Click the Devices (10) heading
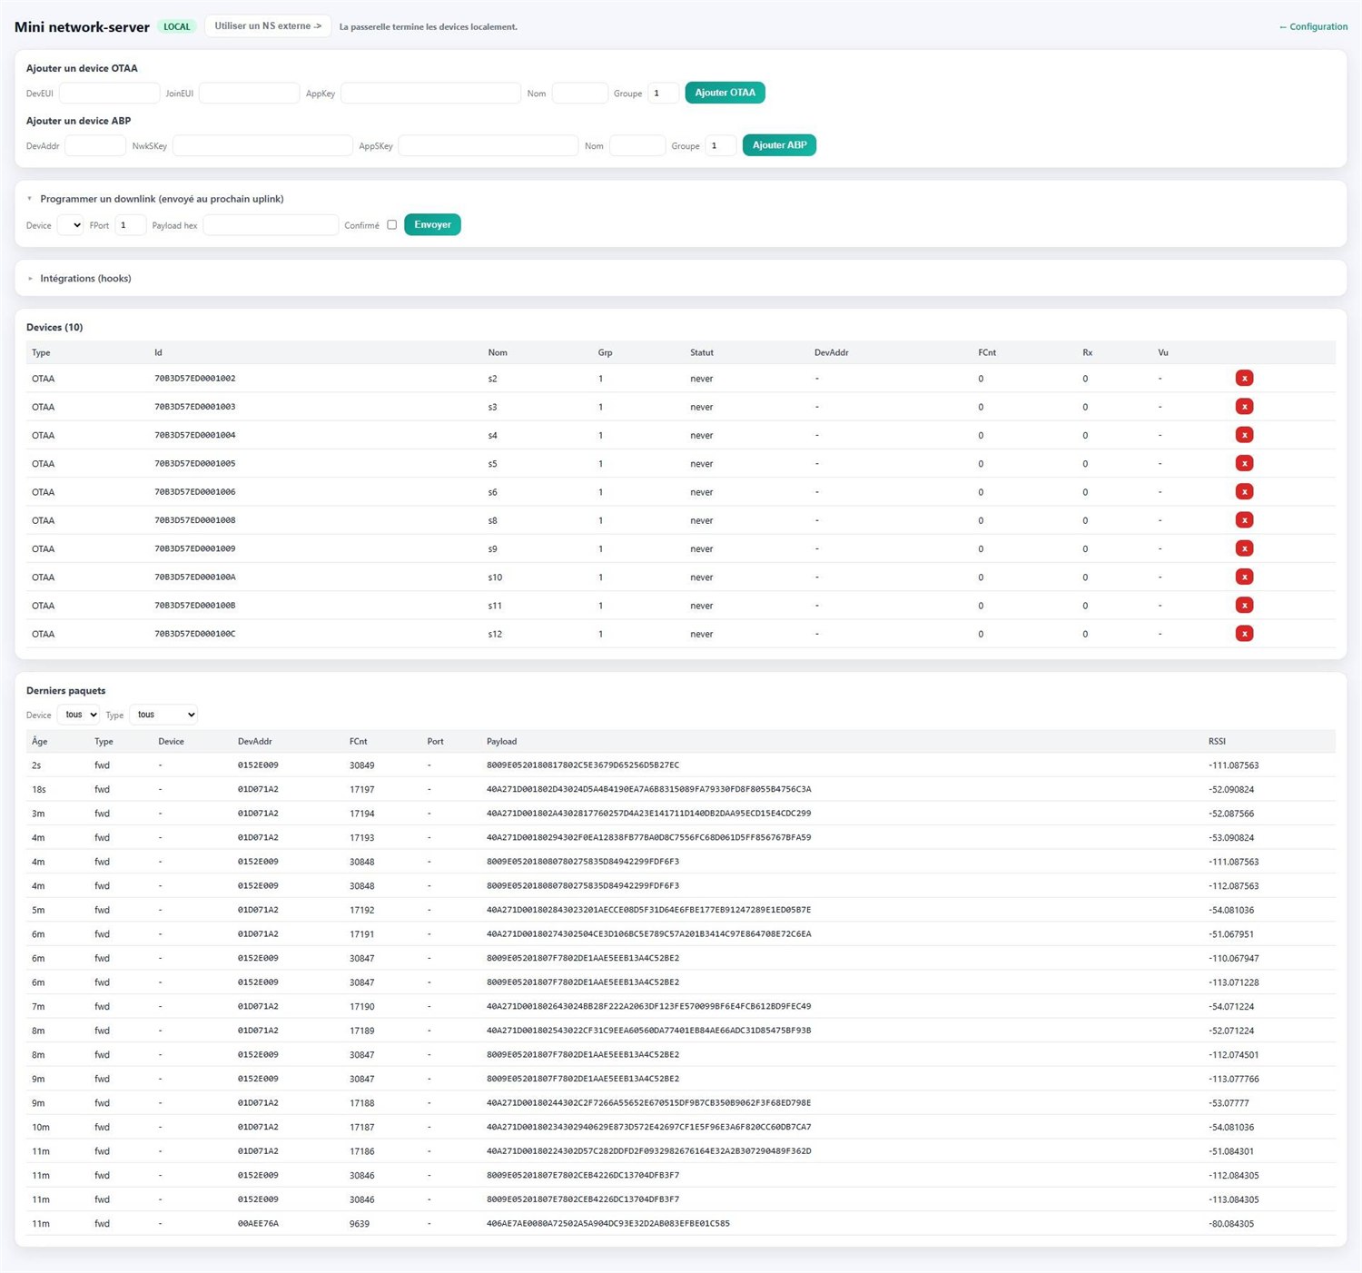This screenshot has height=1273, width=1362. tap(54, 327)
